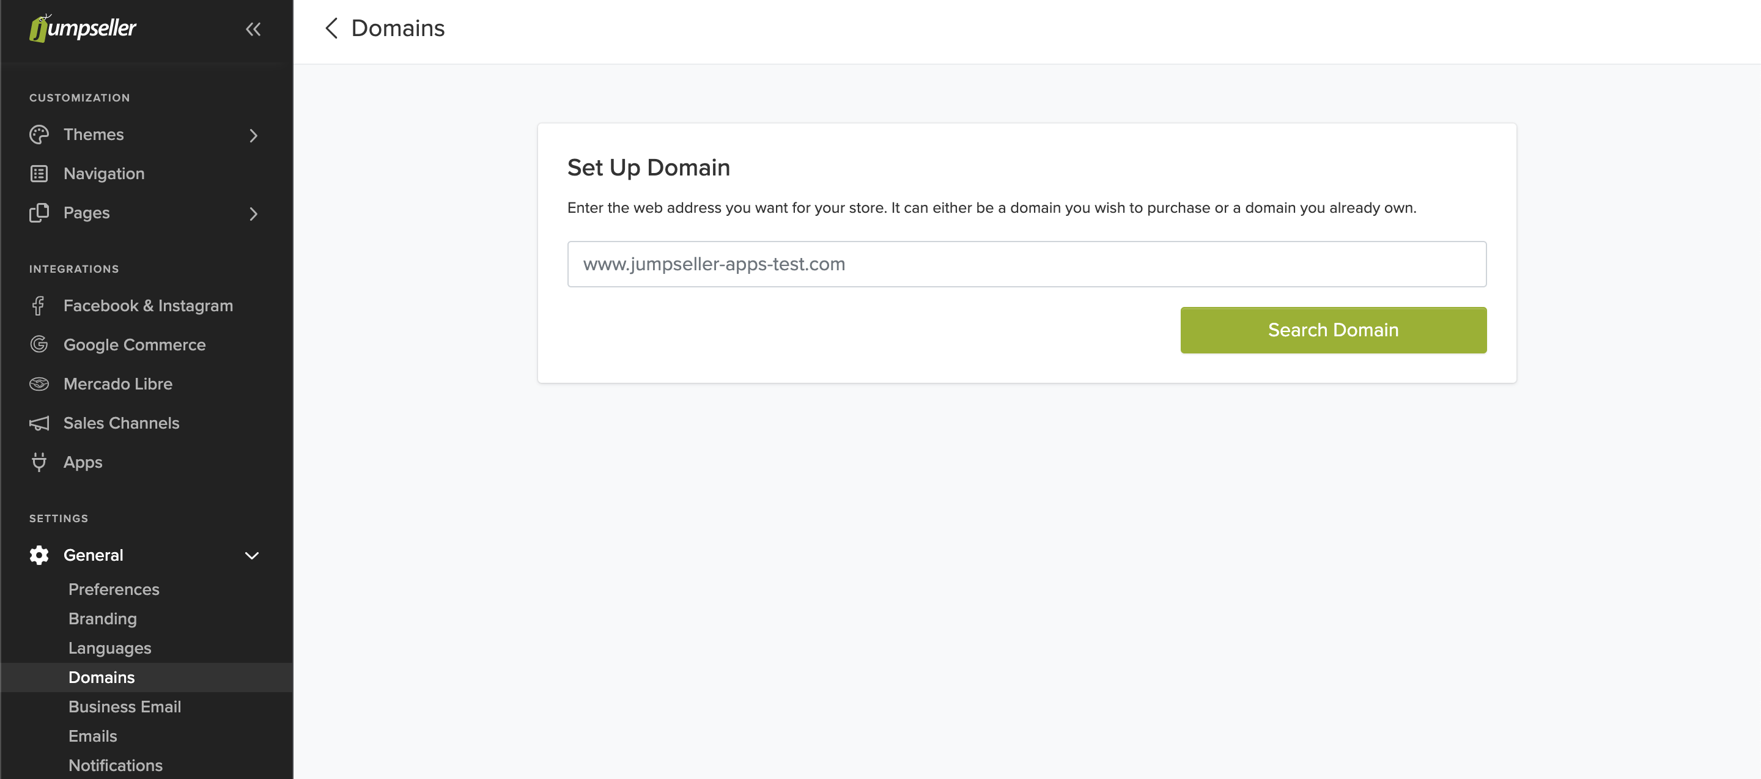This screenshot has height=779, width=1761.
Task: Expand the Themes submenu chevron
Action: (253, 135)
